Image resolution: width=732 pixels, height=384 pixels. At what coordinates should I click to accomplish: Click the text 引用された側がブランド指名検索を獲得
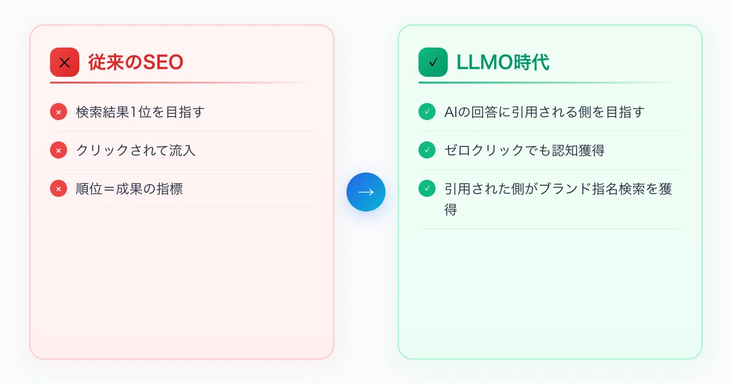(558, 199)
